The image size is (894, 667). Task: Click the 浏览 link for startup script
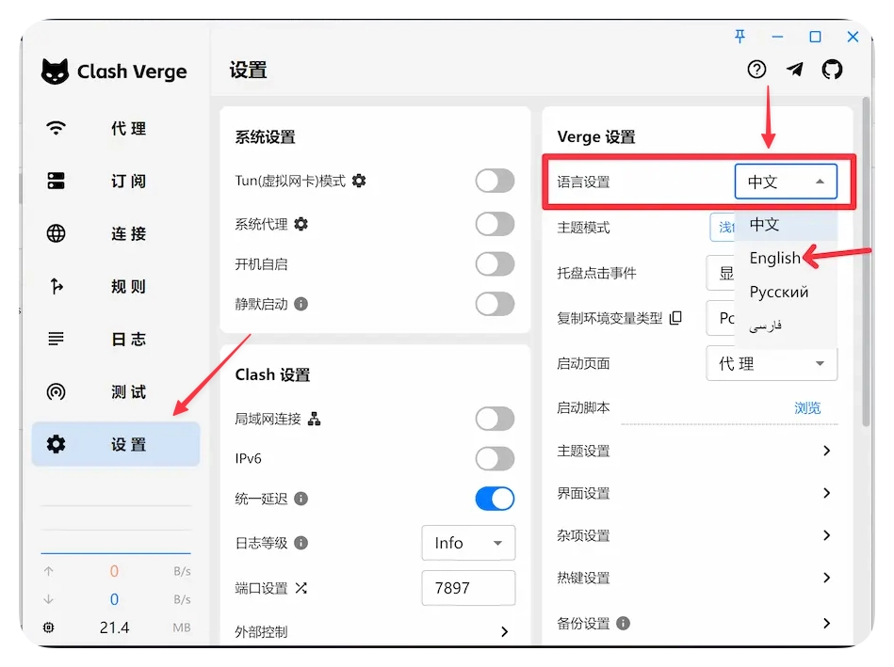807,407
